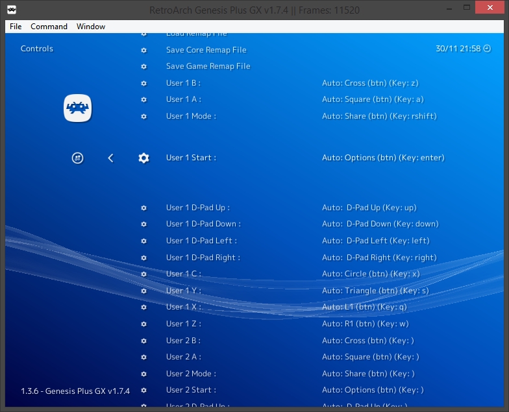Click value Auto: R1 (btn) (Key: w)

pyautogui.click(x=366, y=324)
